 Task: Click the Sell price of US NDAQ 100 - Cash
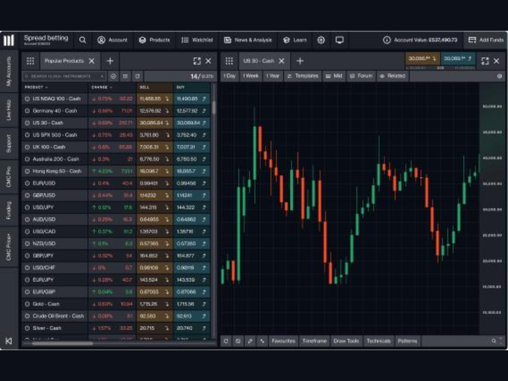(x=155, y=99)
